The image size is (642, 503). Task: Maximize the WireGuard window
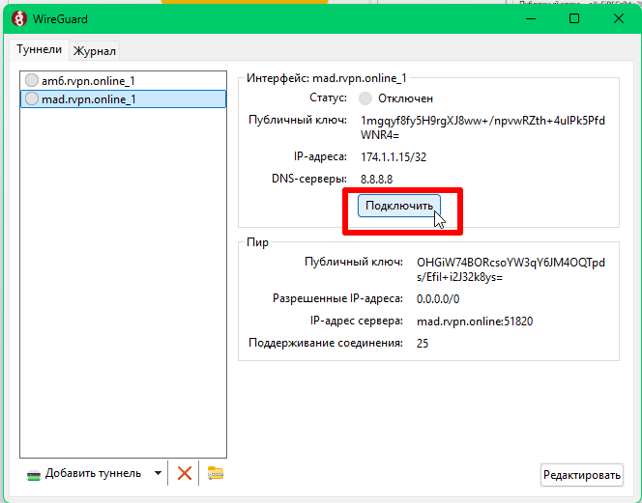(x=574, y=18)
